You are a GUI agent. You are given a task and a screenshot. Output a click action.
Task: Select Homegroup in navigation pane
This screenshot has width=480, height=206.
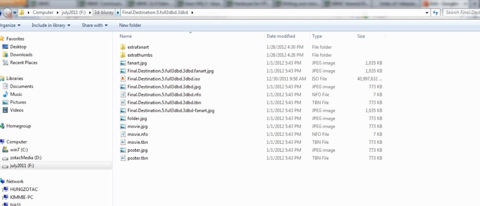point(18,126)
